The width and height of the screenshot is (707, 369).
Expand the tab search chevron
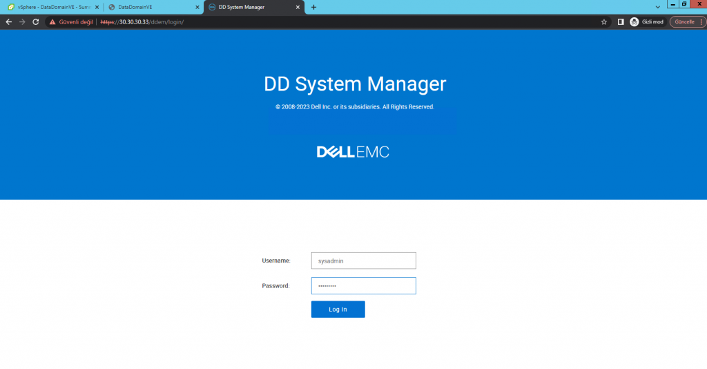tap(657, 7)
